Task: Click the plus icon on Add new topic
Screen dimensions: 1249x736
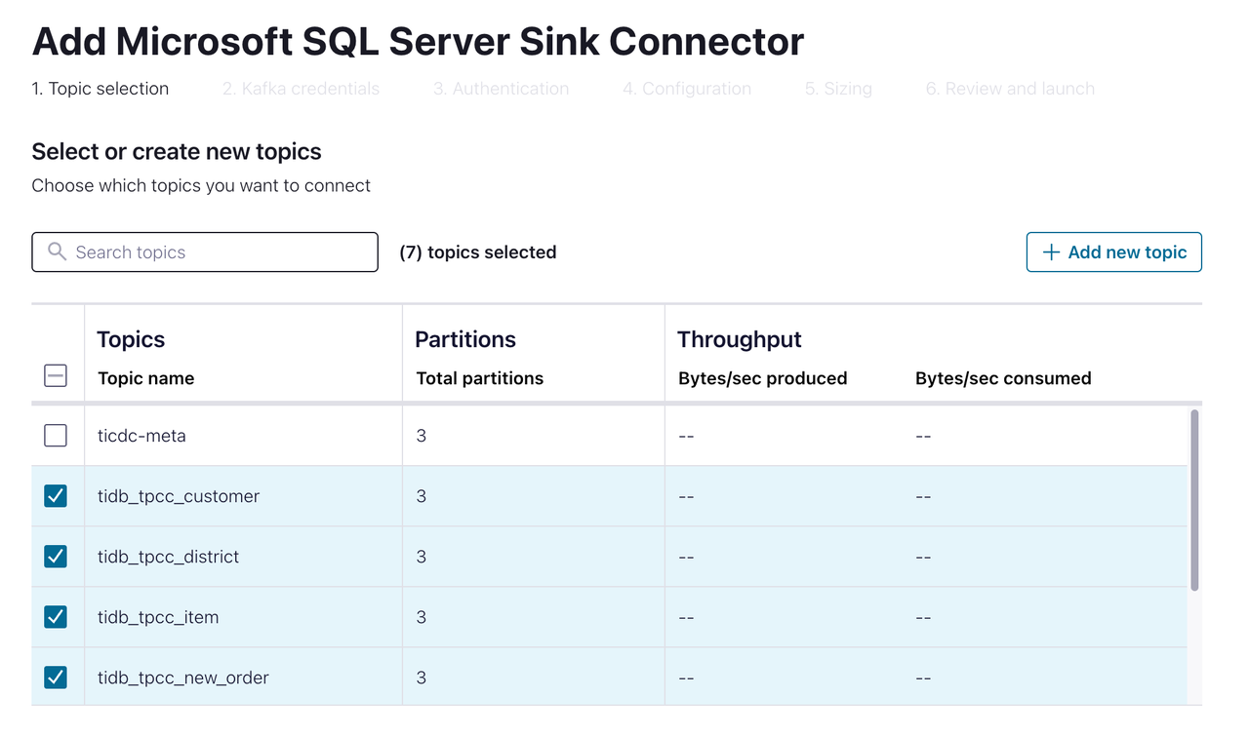Action: point(1051,252)
